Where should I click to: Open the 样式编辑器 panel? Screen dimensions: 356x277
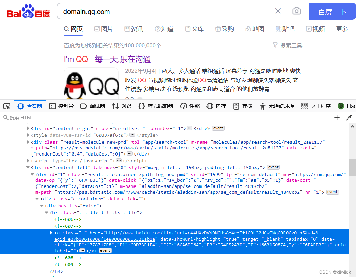coord(156,106)
